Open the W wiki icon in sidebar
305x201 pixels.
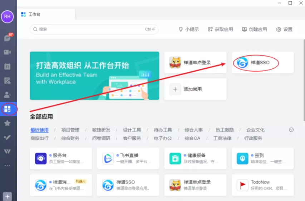pos(8,151)
